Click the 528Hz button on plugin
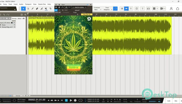182x104 pixels. point(74,68)
